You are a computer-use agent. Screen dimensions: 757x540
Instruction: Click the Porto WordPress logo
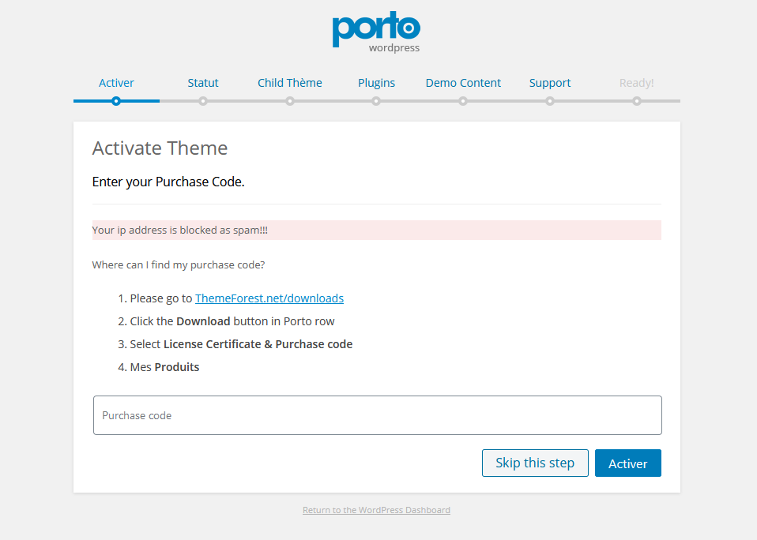pyautogui.click(x=376, y=32)
